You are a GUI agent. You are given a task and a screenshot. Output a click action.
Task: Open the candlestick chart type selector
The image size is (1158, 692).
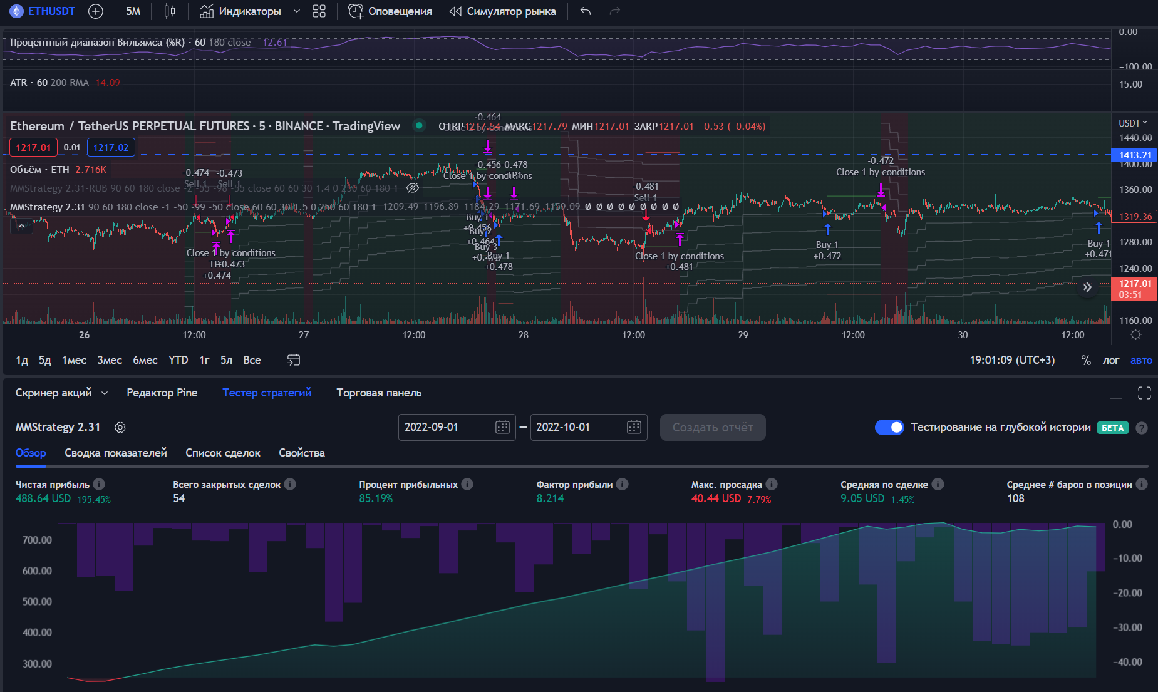click(170, 11)
